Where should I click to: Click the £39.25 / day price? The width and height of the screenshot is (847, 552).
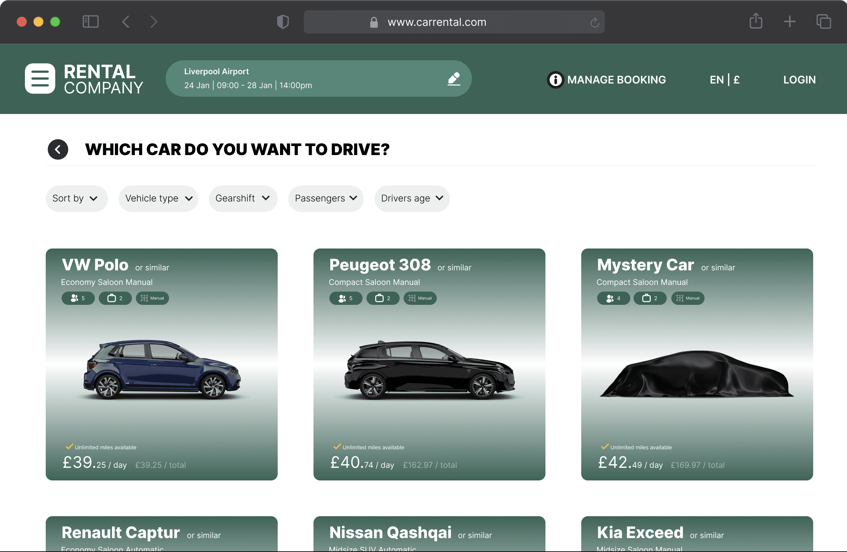point(95,463)
